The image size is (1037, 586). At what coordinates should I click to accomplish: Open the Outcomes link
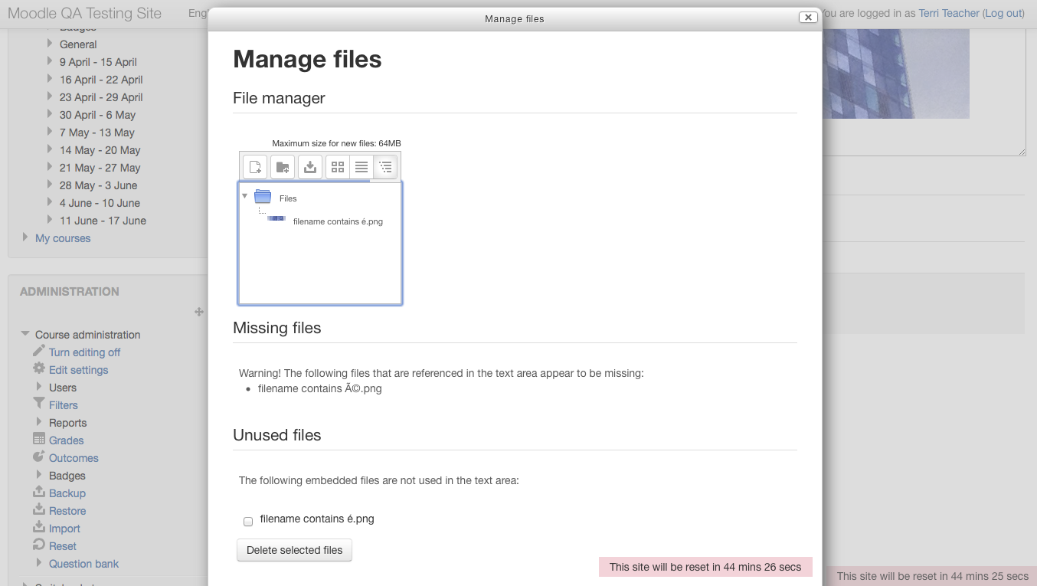tap(74, 458)
